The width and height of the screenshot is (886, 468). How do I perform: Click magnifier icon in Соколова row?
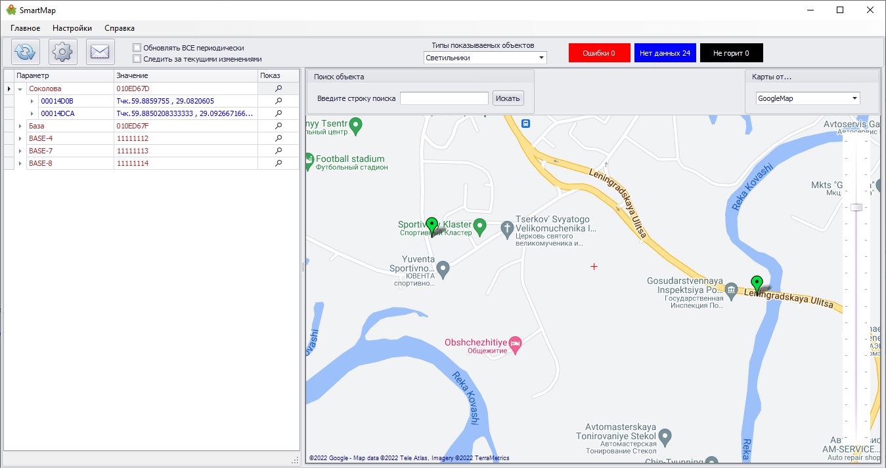[278, 88]
